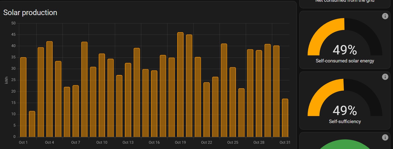Open info icon on the green gauge card

[x=385, y=137]
